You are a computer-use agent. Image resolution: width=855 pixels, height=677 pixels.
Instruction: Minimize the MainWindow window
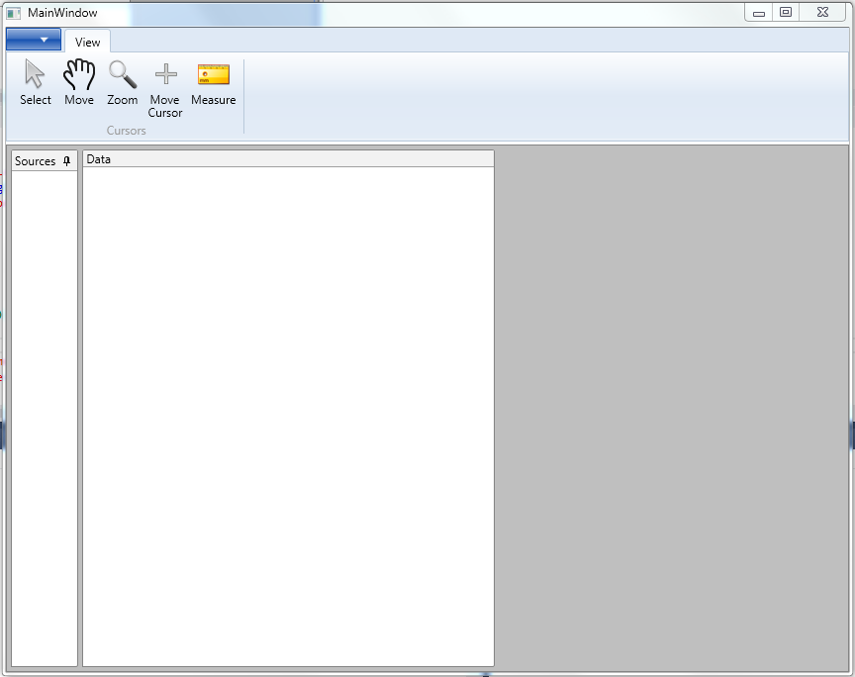(x=758, y=12)
